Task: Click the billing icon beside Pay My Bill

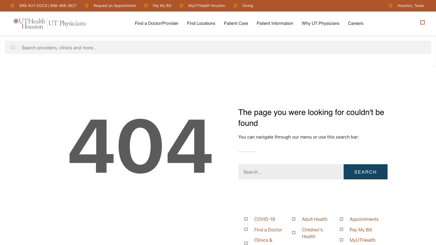Action: point(146,5)
